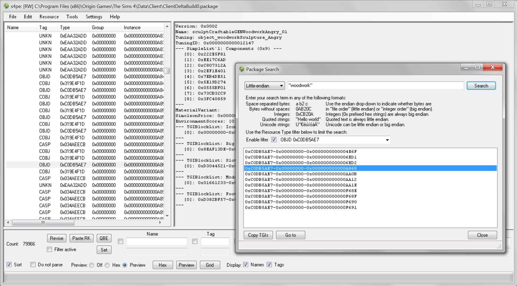The height and width of the screenshot is (286, 517).
Task: Click the Revise button
Action: (56, 238)
